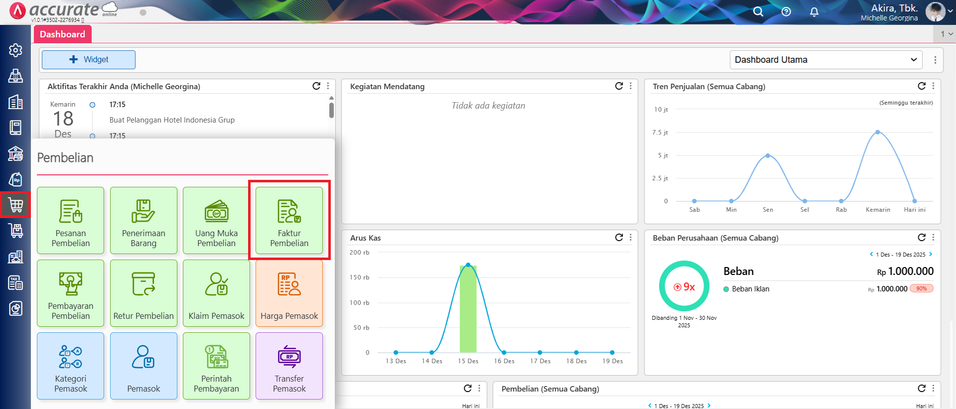Click the Aktifitas Terakhir scrollbar
Viewport: 956px width, 409px height.
click(x=331, y=109)
